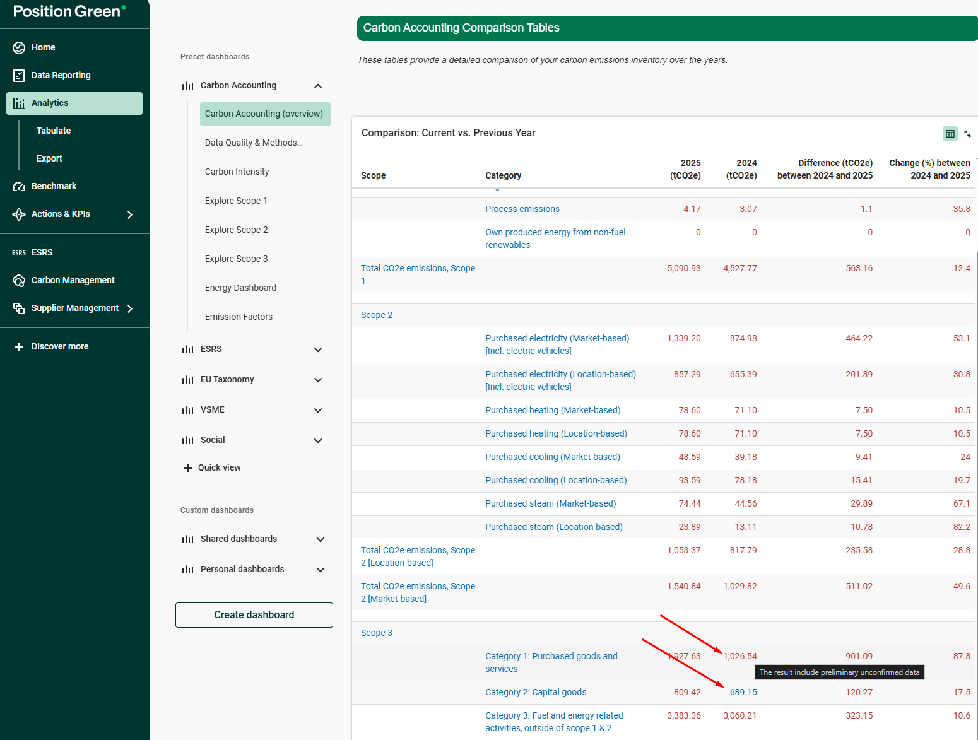This screenshot has width=978, height=740.
Task: Open the Data Quality & Methods dashboard
Action: click(x=254, y=143)
